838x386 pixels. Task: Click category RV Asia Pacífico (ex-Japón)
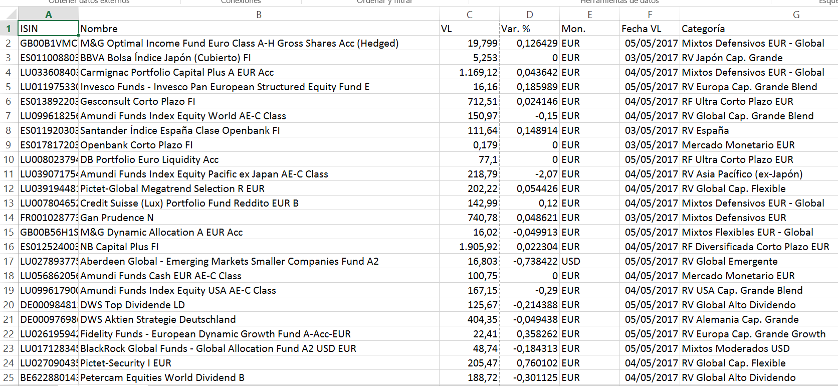pos(759,174)
